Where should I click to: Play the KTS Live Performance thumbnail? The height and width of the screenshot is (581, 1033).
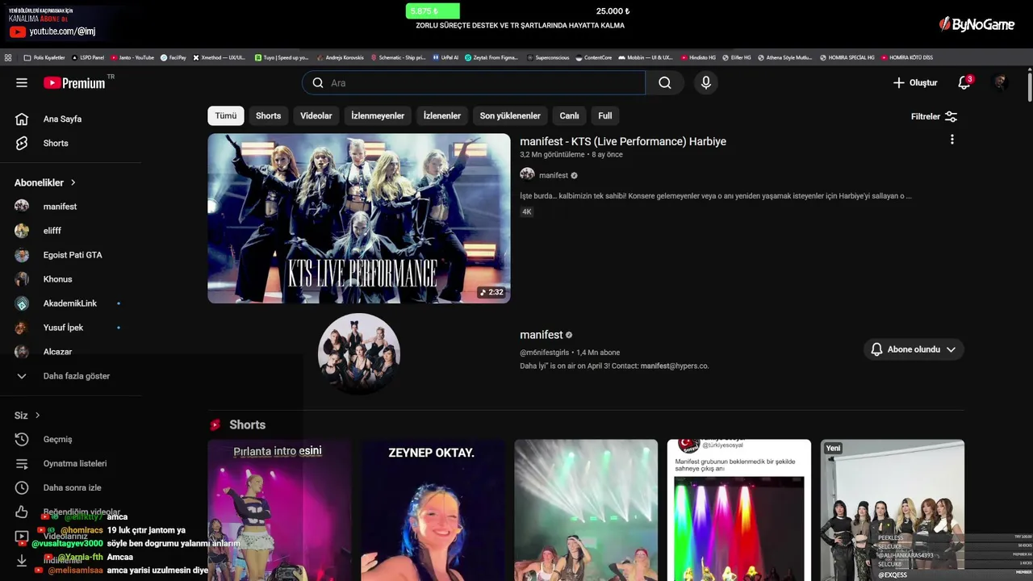pos(359,219)
